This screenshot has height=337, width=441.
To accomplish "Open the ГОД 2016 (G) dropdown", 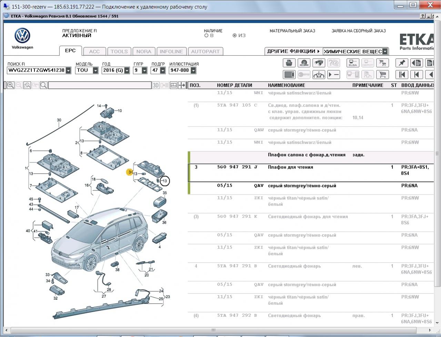I will pos(127,70).
